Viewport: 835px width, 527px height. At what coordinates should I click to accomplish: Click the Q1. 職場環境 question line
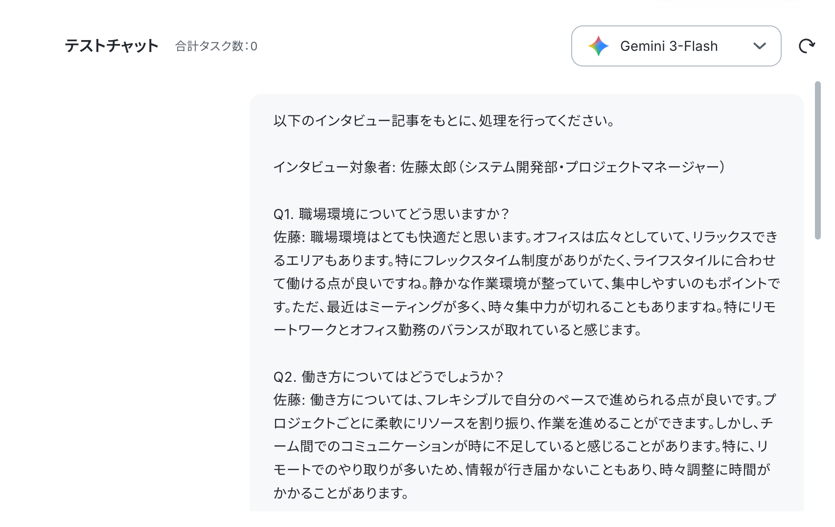(391, 214)
